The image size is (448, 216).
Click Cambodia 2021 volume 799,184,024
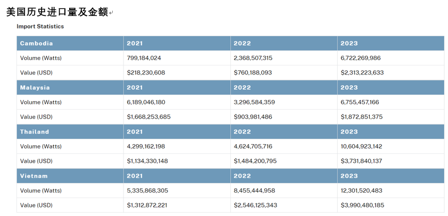(x=144, y=58)
